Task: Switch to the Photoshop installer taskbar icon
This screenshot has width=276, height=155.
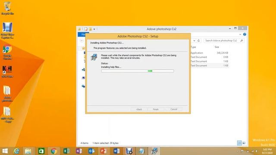Action: point(154,151)
